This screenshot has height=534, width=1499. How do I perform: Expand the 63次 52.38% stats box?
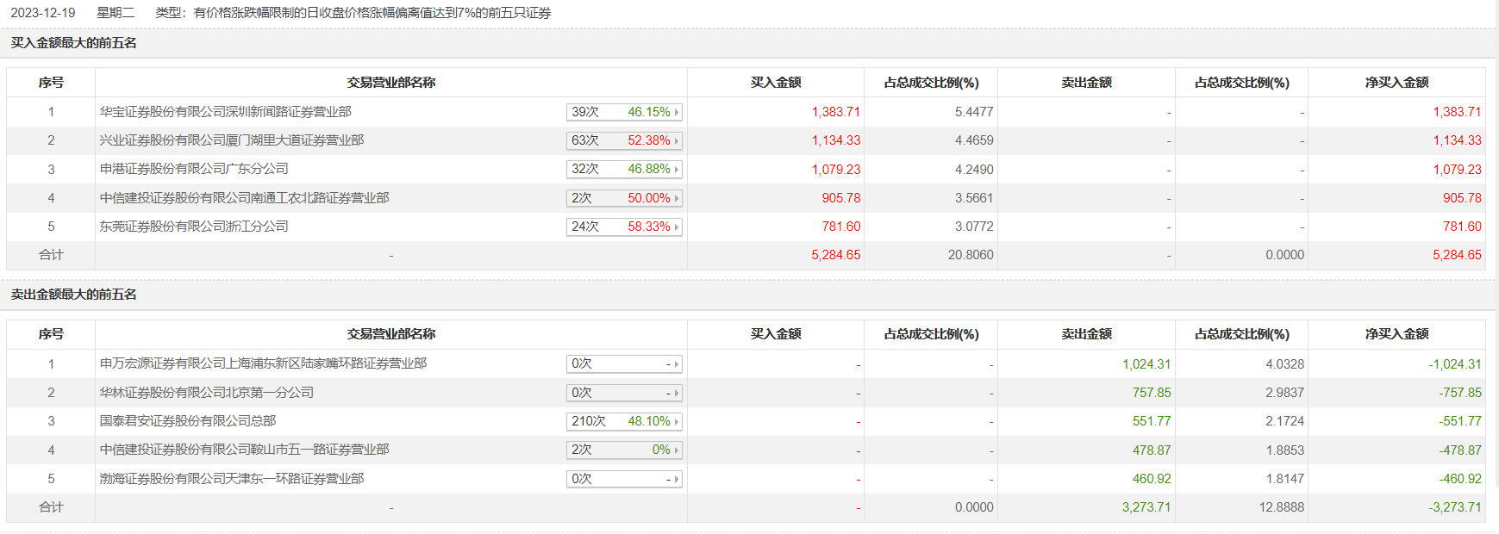tap(624, 140)
